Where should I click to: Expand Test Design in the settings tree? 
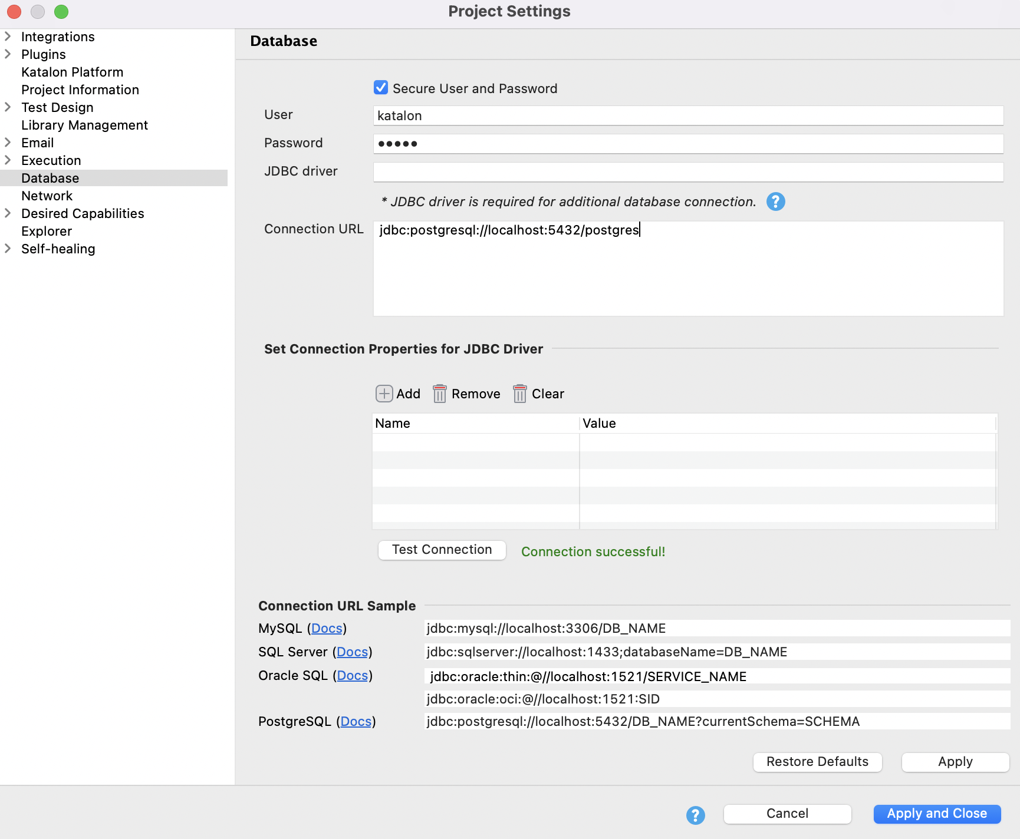coord(8,107)
